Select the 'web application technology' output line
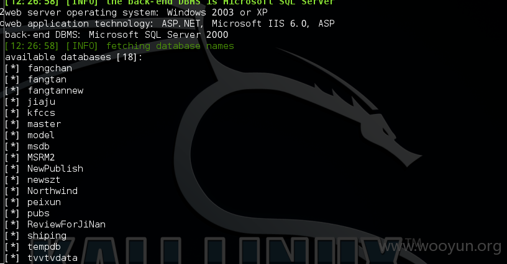The image size is (507, 264). 170,24
